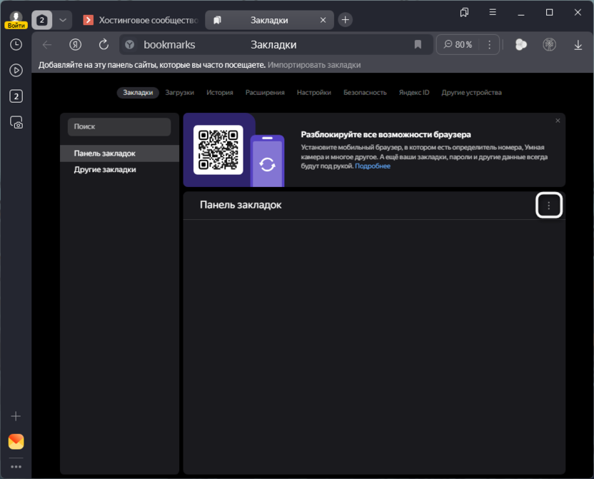
Task: Toggle the bookmark flag in the address bar
Action: pos(418,45)
